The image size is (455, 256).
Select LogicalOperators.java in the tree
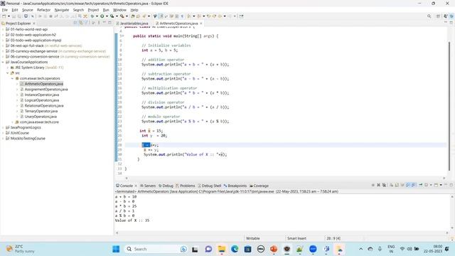pyautogui.click(x=41, y=100)
